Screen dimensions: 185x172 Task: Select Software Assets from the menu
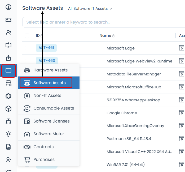(x=49, y=83)
